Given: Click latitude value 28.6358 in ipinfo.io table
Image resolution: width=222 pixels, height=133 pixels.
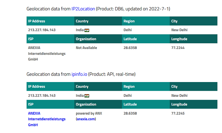Looking at the screenshot, I should click(x=130, y=113).
